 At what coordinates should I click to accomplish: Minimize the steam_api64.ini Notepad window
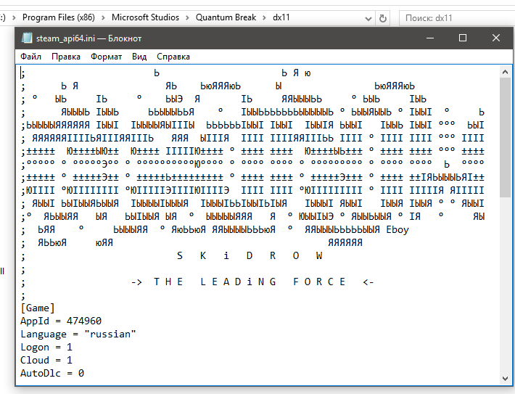pyautogui.click(x=430, y=38)
